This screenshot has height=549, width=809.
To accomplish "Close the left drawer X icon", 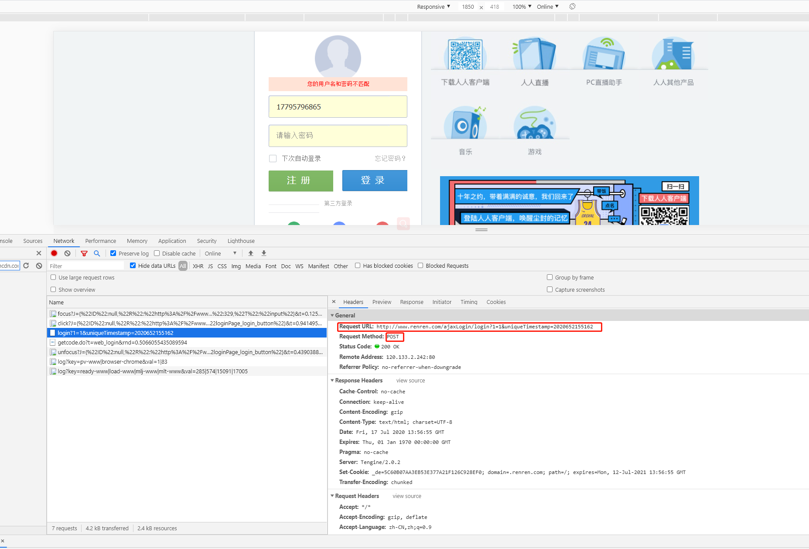I will point(39,253).
